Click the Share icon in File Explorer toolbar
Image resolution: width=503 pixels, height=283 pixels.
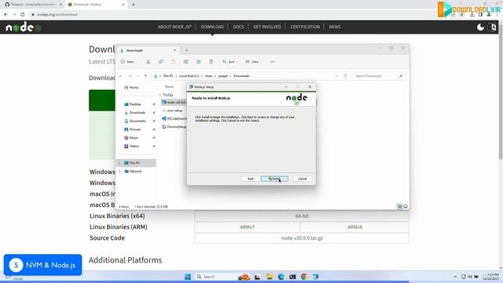tap(198, 61)
